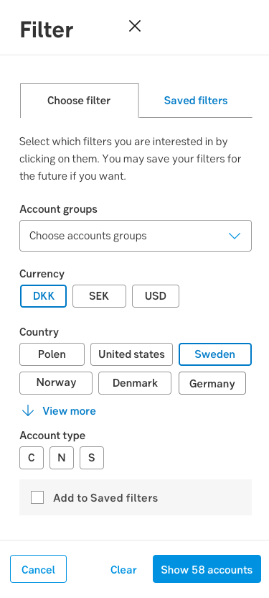Select the USD currency chip
The width and height of the screenshot is (269, 598).
point(156,296)
